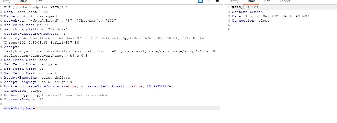This screenshot has width=337, height=123.
Task: Open the Render tab in response panel
Action: pos(285,1)
